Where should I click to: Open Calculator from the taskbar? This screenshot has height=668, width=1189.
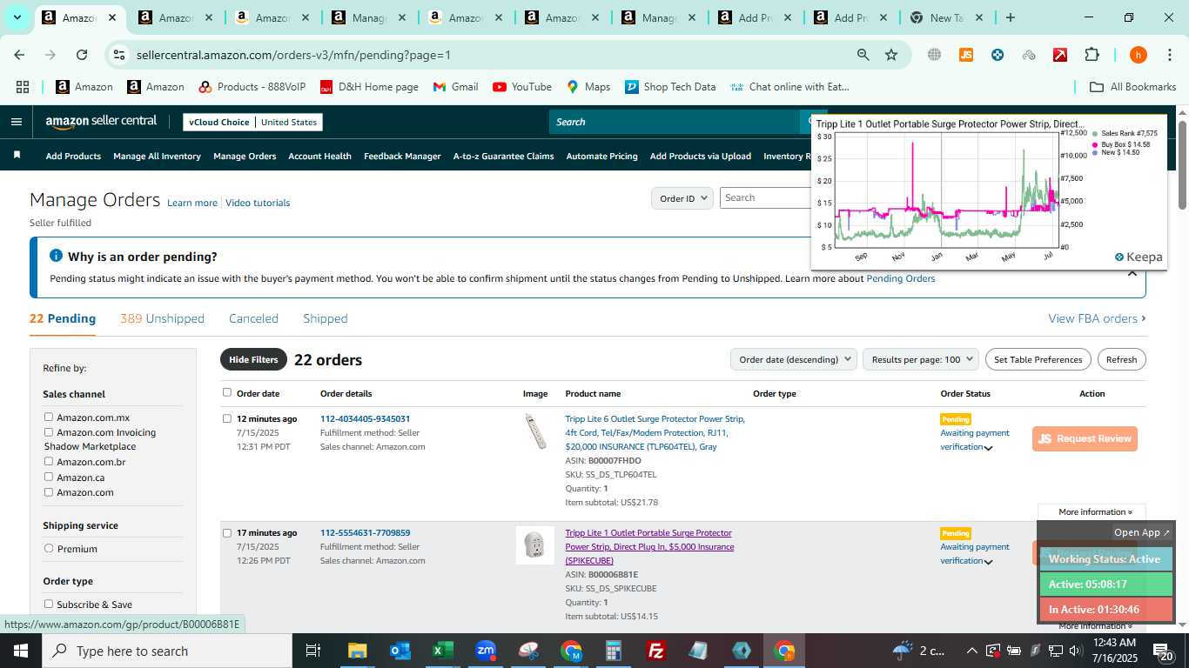614,651
